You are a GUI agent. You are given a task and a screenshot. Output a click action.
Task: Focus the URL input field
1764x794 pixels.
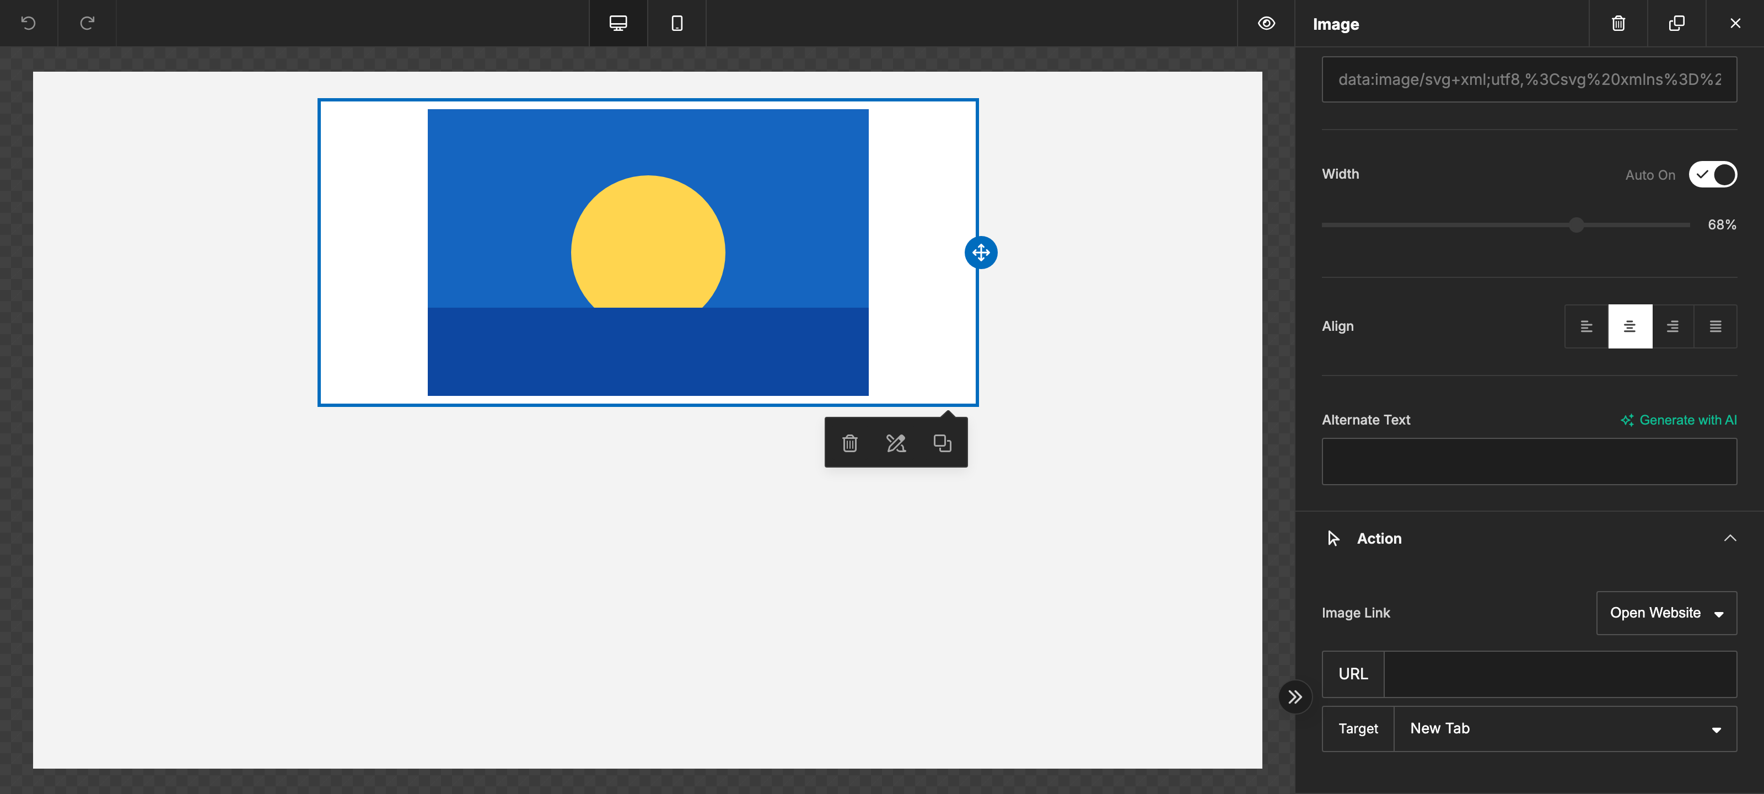point(1560,674)
